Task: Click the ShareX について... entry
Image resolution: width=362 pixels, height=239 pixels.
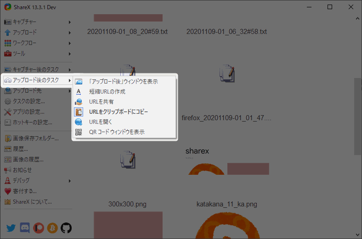Action: 38,202
